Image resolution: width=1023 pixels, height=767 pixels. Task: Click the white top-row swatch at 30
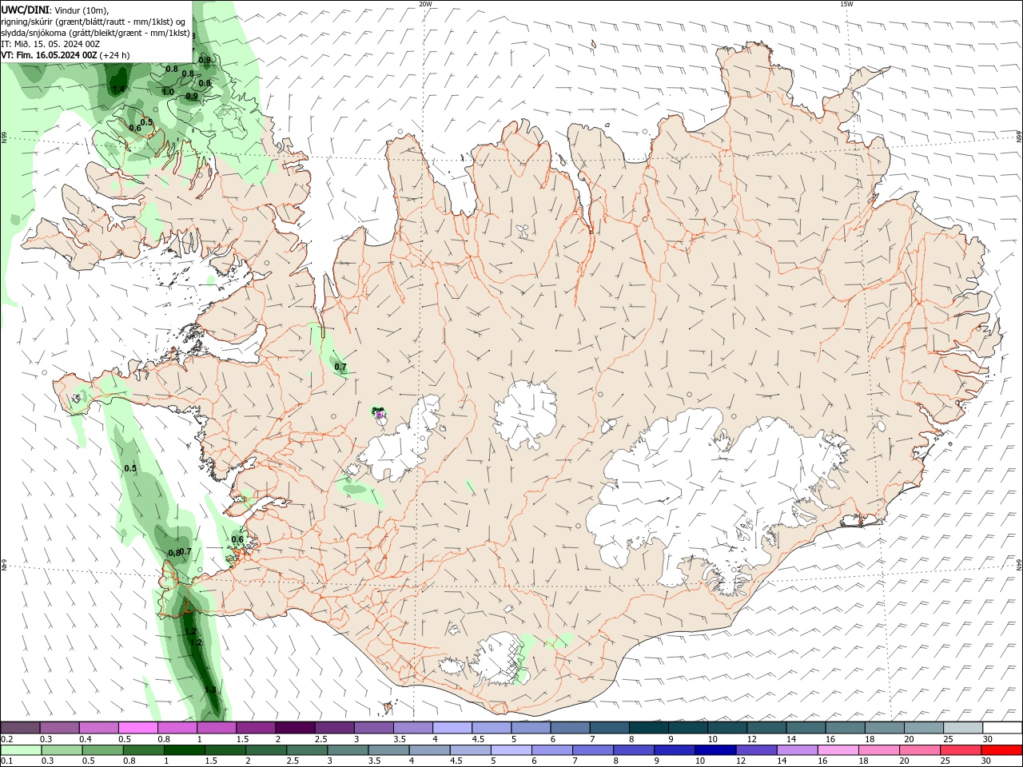tap(1001, 727)
